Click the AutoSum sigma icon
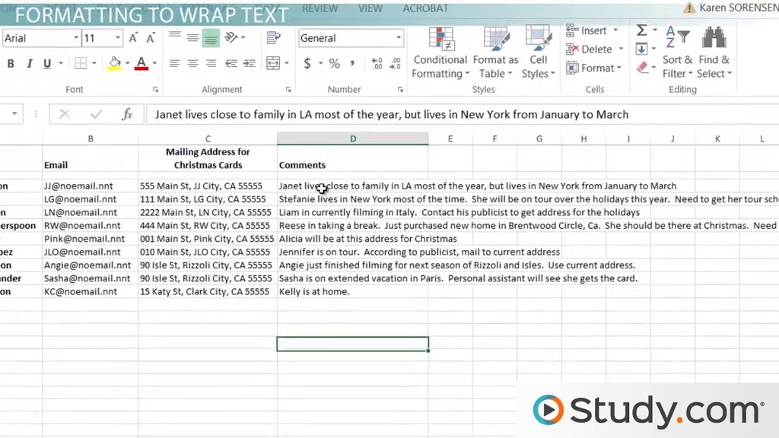 click(641, 30)
